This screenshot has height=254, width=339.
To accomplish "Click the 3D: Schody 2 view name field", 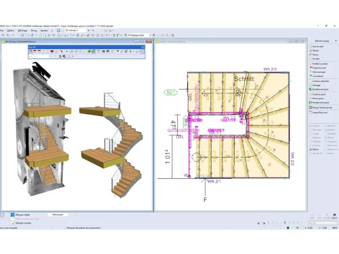I will click(x=75, y=30).
